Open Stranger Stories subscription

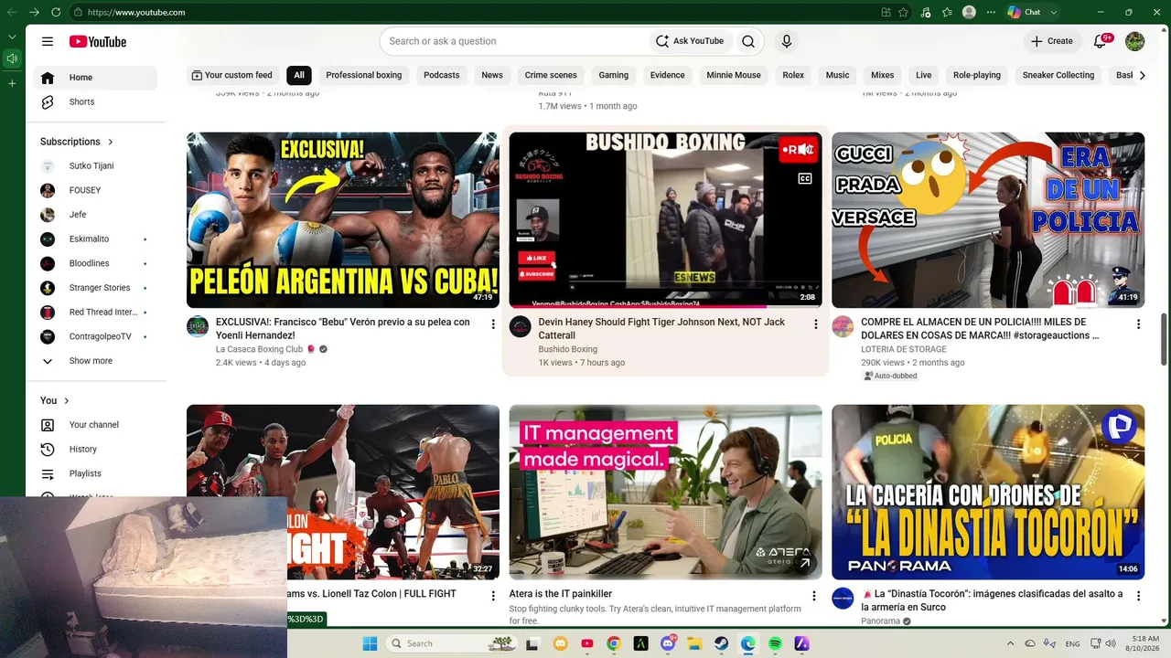tap(95, 288)
